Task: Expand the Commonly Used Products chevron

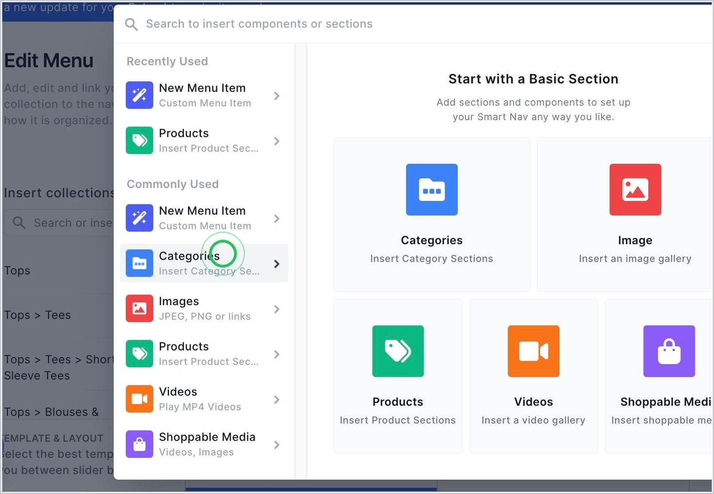Action: click(x=277, y=354)
